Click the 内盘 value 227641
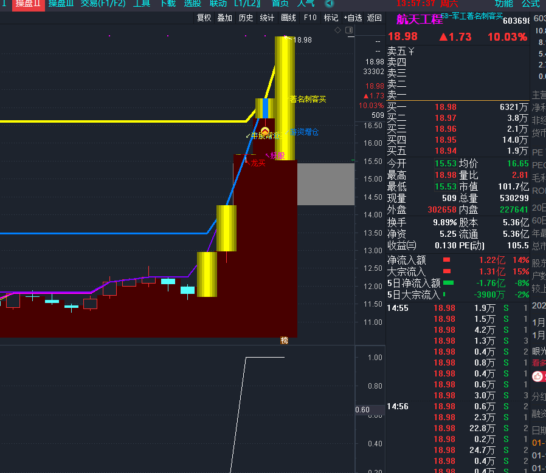The height and width of the screenshot is (473, 546). tap(514, 209)
